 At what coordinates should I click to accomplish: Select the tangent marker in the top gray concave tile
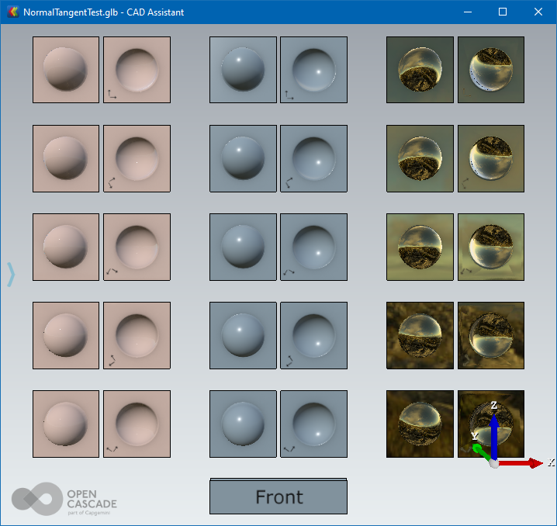[289, 95]
